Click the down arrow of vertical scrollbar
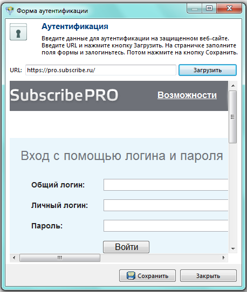Viewport: 247px width, 292px height. click(233, 248)
